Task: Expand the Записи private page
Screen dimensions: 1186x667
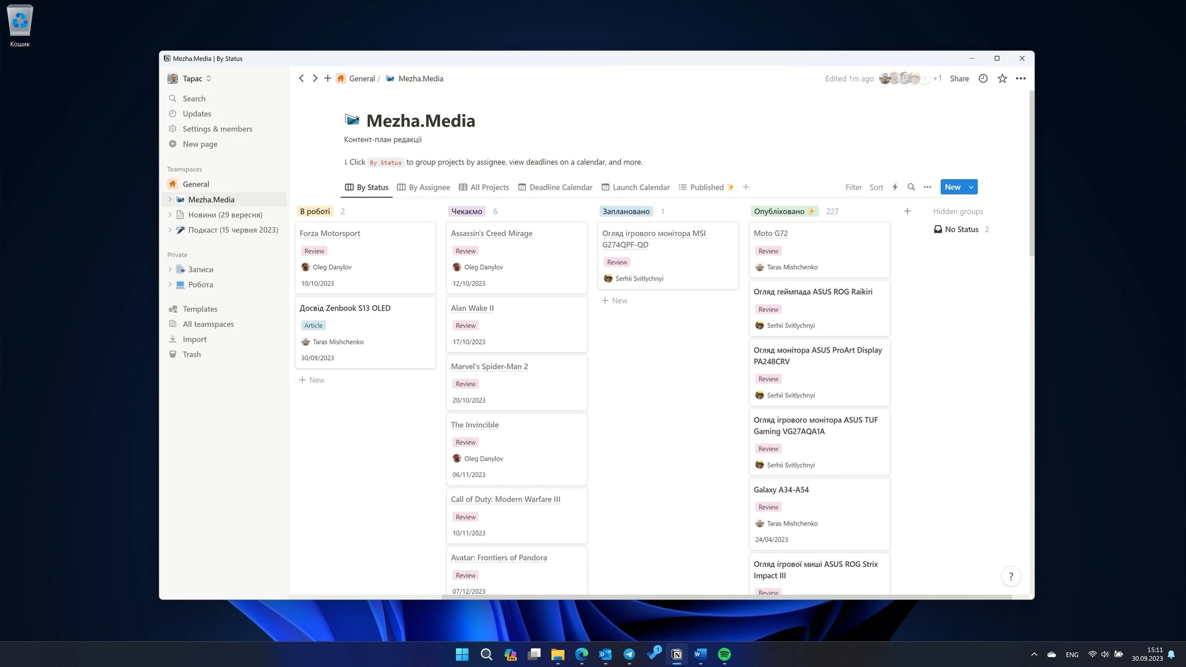Action: [170, 269]
